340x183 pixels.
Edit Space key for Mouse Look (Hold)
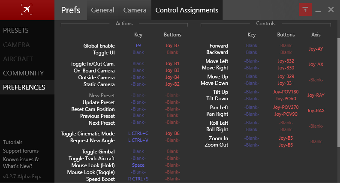point(138,165)
